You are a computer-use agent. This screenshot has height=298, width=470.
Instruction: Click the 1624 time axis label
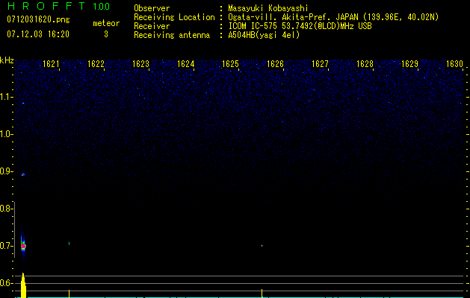pos(185,64)
